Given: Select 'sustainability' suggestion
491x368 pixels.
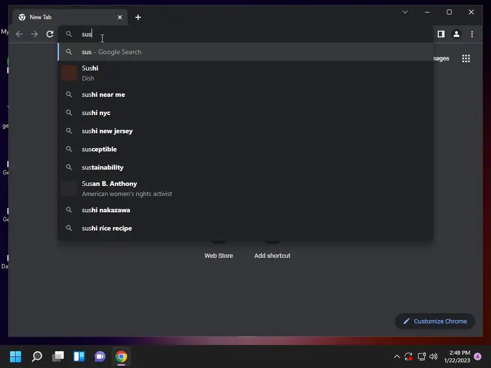Looking at the screenshot, I should [245, 167].
